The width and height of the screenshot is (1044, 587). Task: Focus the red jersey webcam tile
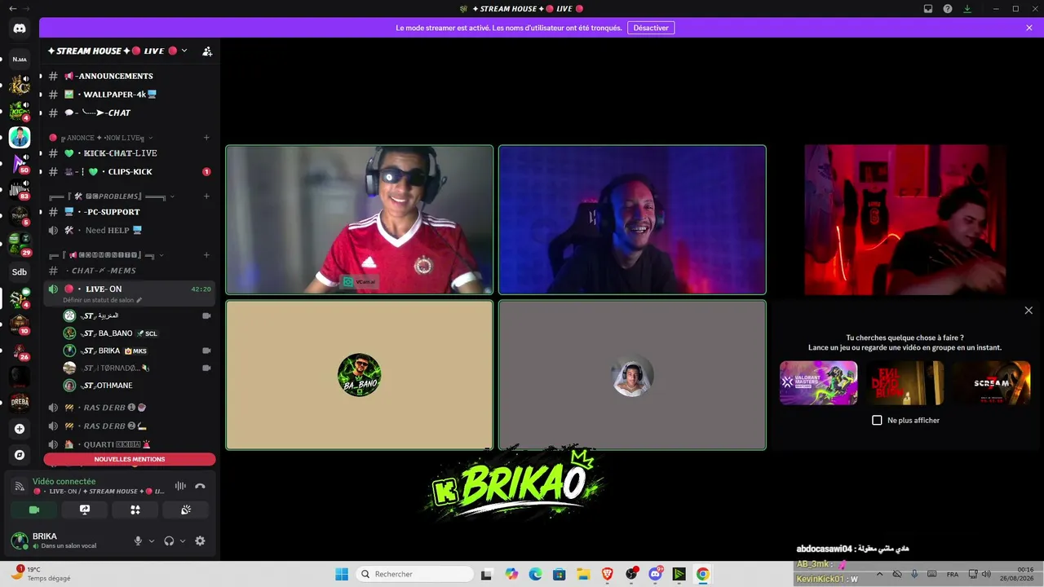(x=360, y=219)
